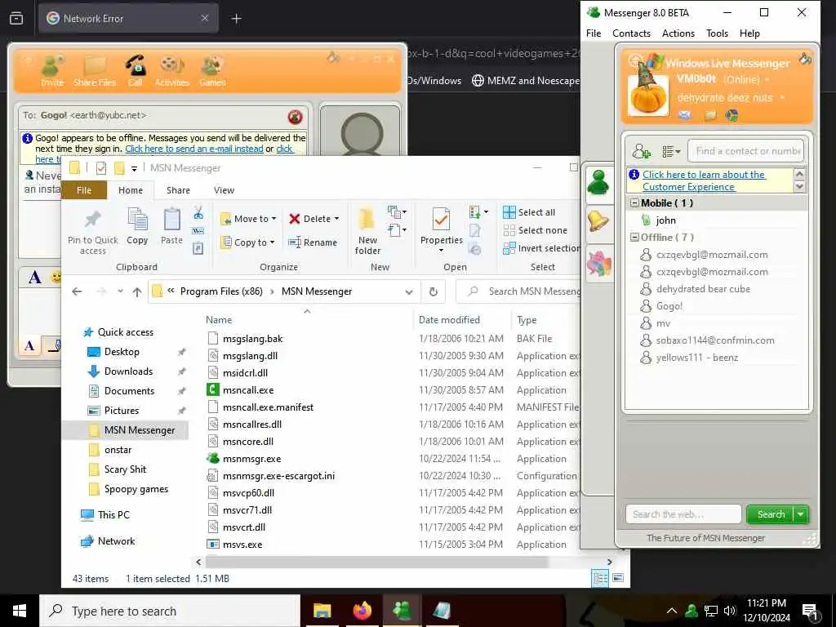Click the block contact icon near Gogo!
Screen dimensions: 836x627
[x=295, y=117]
